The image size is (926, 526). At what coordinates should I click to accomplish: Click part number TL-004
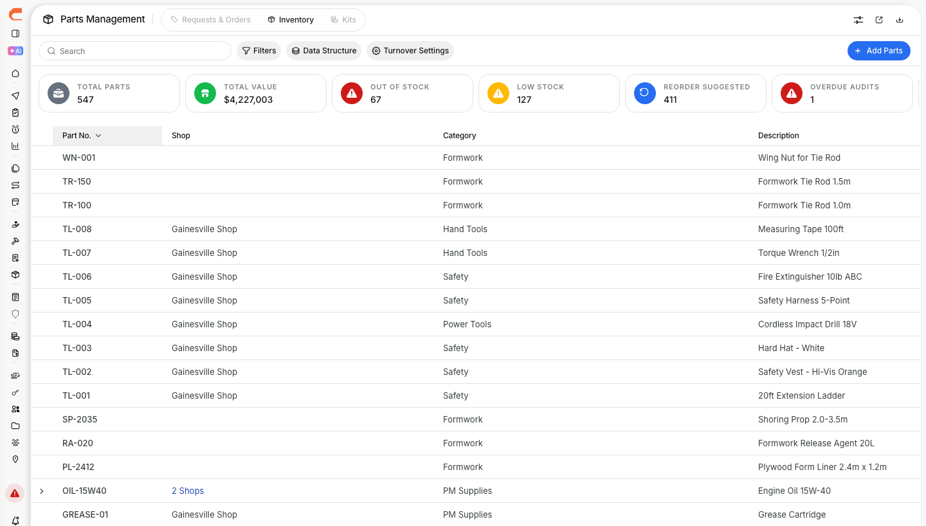pyautogui.click(x=77, y=325)
